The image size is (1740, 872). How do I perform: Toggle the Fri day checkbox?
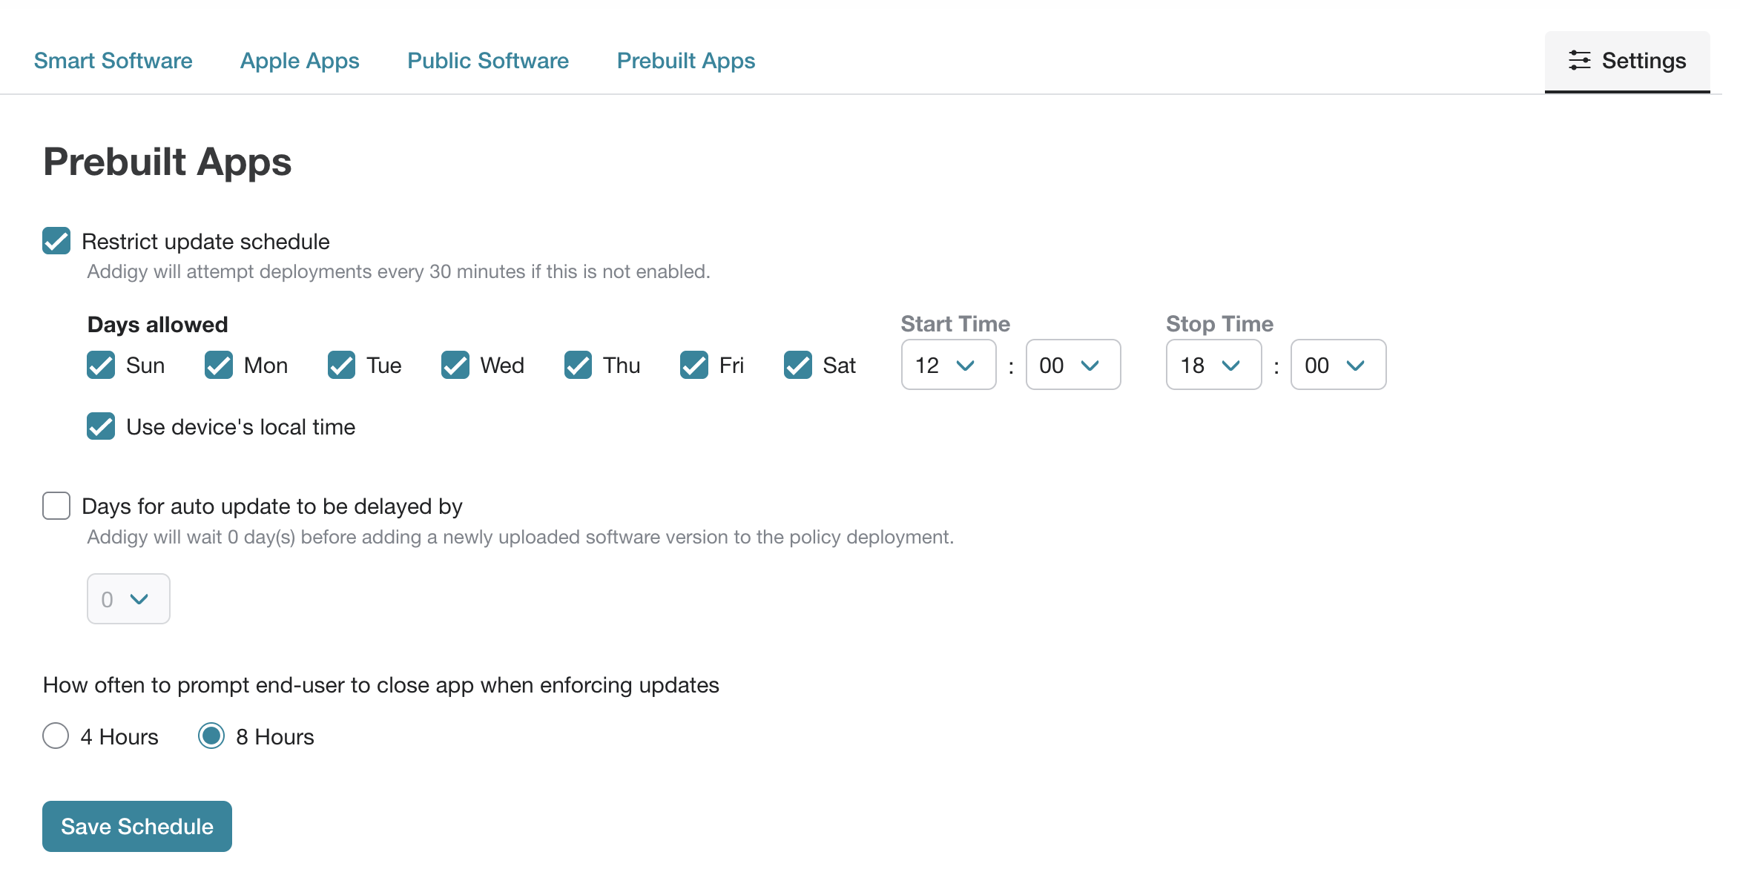(x=694, y=365)
